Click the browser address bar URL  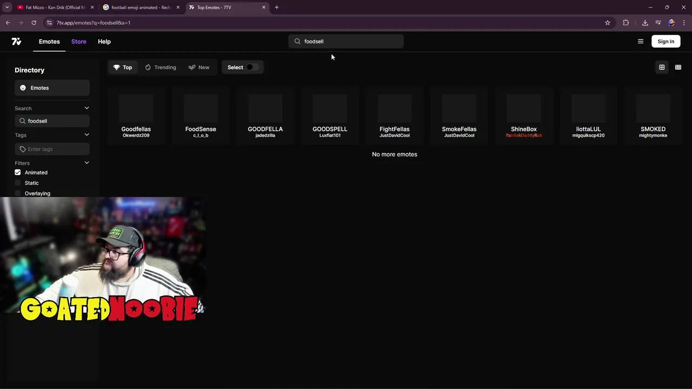point(94,23)
